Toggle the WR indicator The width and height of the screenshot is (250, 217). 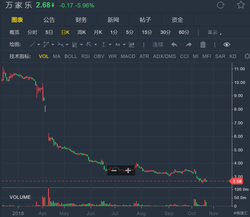coord(112,56)
